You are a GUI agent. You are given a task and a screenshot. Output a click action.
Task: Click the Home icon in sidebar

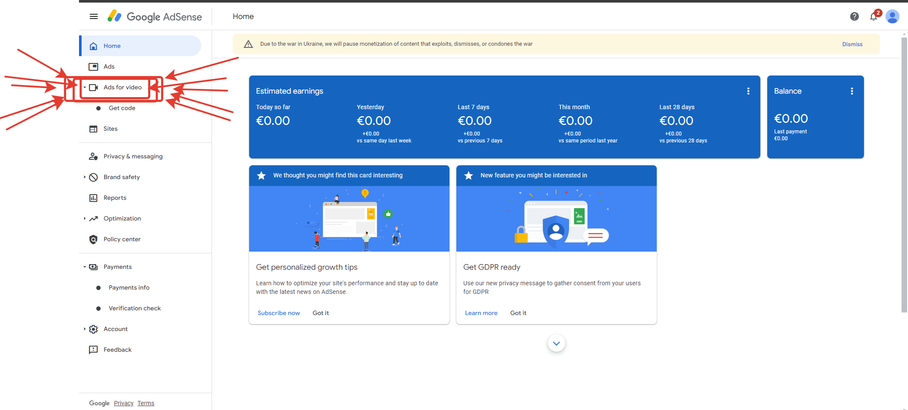coord(93,46)
